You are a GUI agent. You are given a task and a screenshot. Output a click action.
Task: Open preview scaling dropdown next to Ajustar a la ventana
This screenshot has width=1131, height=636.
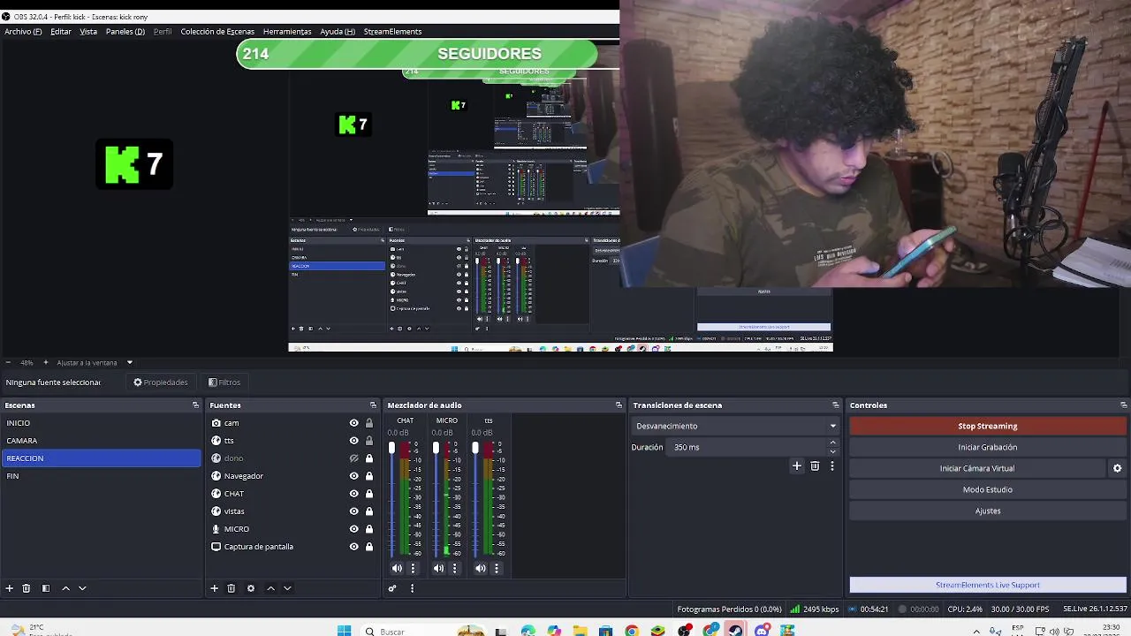coord(129,362)
